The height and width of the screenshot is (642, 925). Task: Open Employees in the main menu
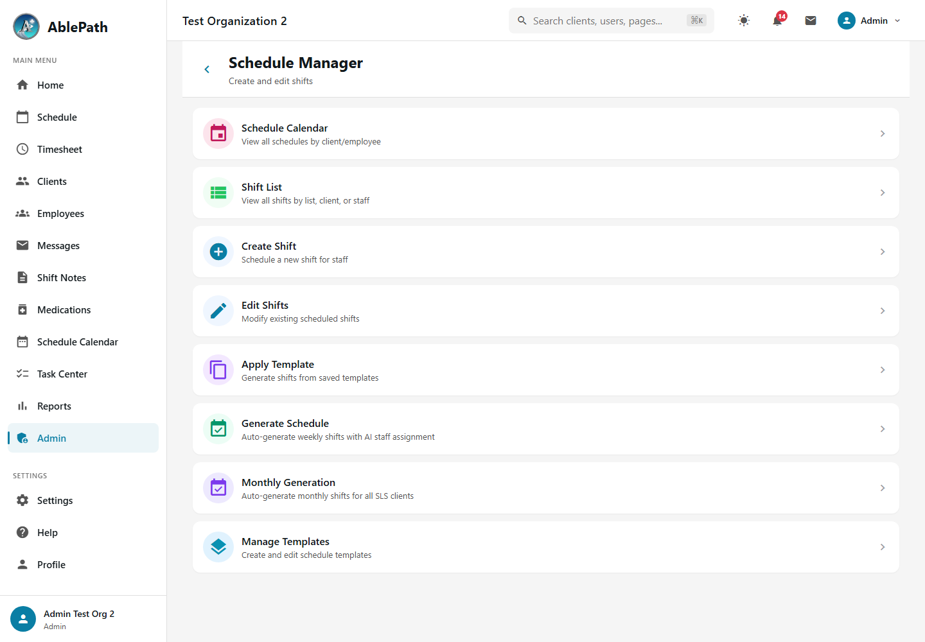83,213
